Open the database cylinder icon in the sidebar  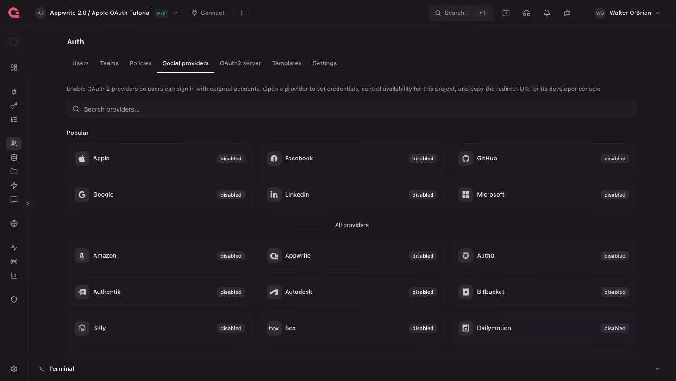click(x=14, y=158)
